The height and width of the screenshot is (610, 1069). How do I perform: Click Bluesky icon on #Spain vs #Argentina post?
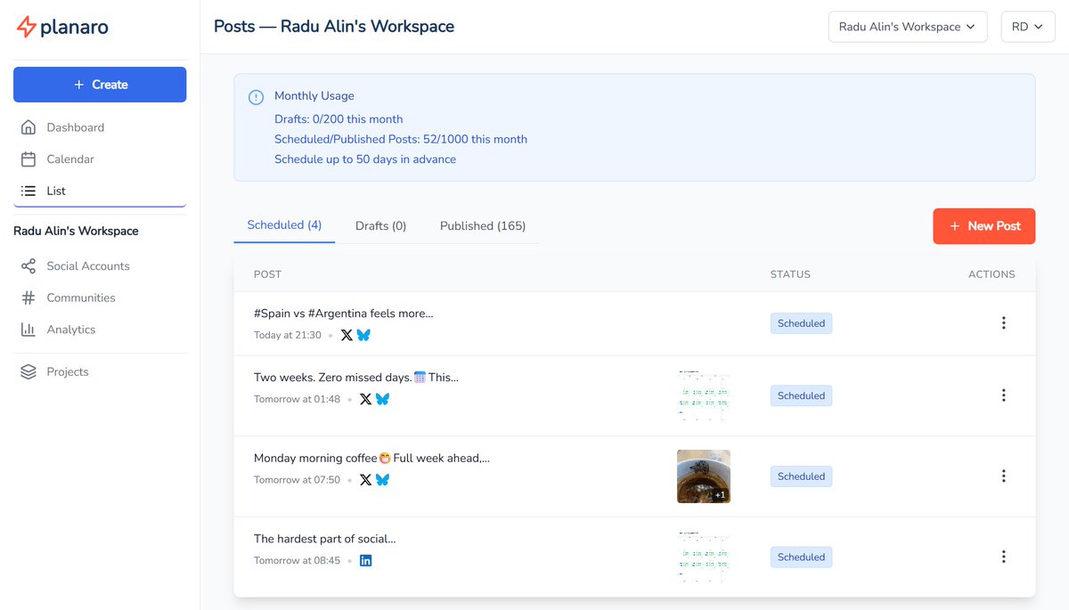(x=363, y=335)
